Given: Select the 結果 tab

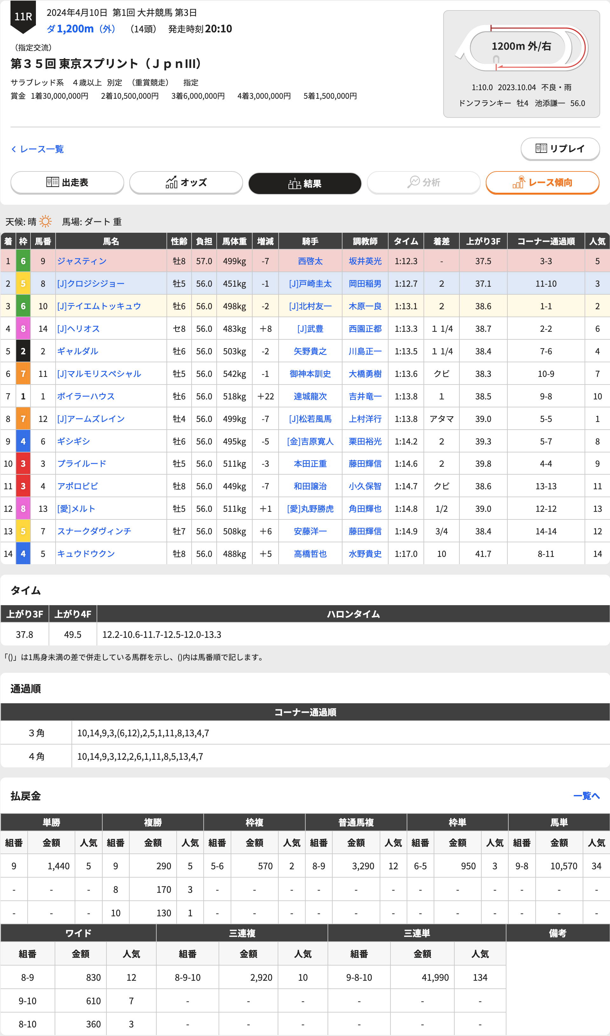Looking at the screenshot, I should coord(305,183).
